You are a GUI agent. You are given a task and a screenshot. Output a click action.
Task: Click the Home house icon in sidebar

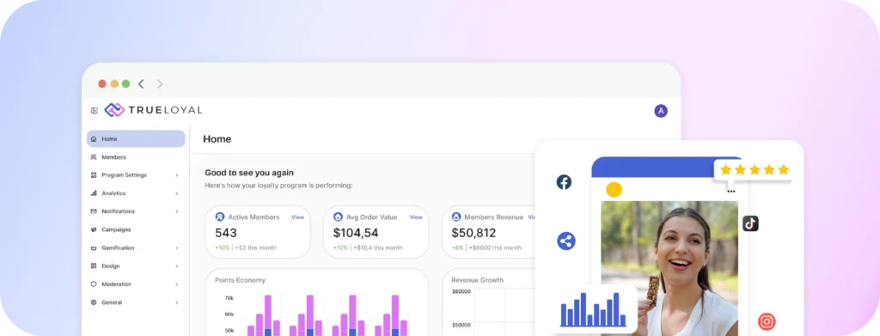point(94,139)
